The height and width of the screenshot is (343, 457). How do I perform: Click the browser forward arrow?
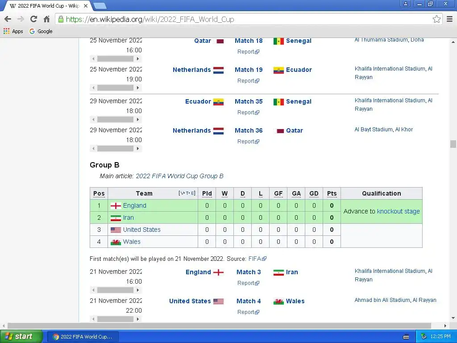[21, 19]
